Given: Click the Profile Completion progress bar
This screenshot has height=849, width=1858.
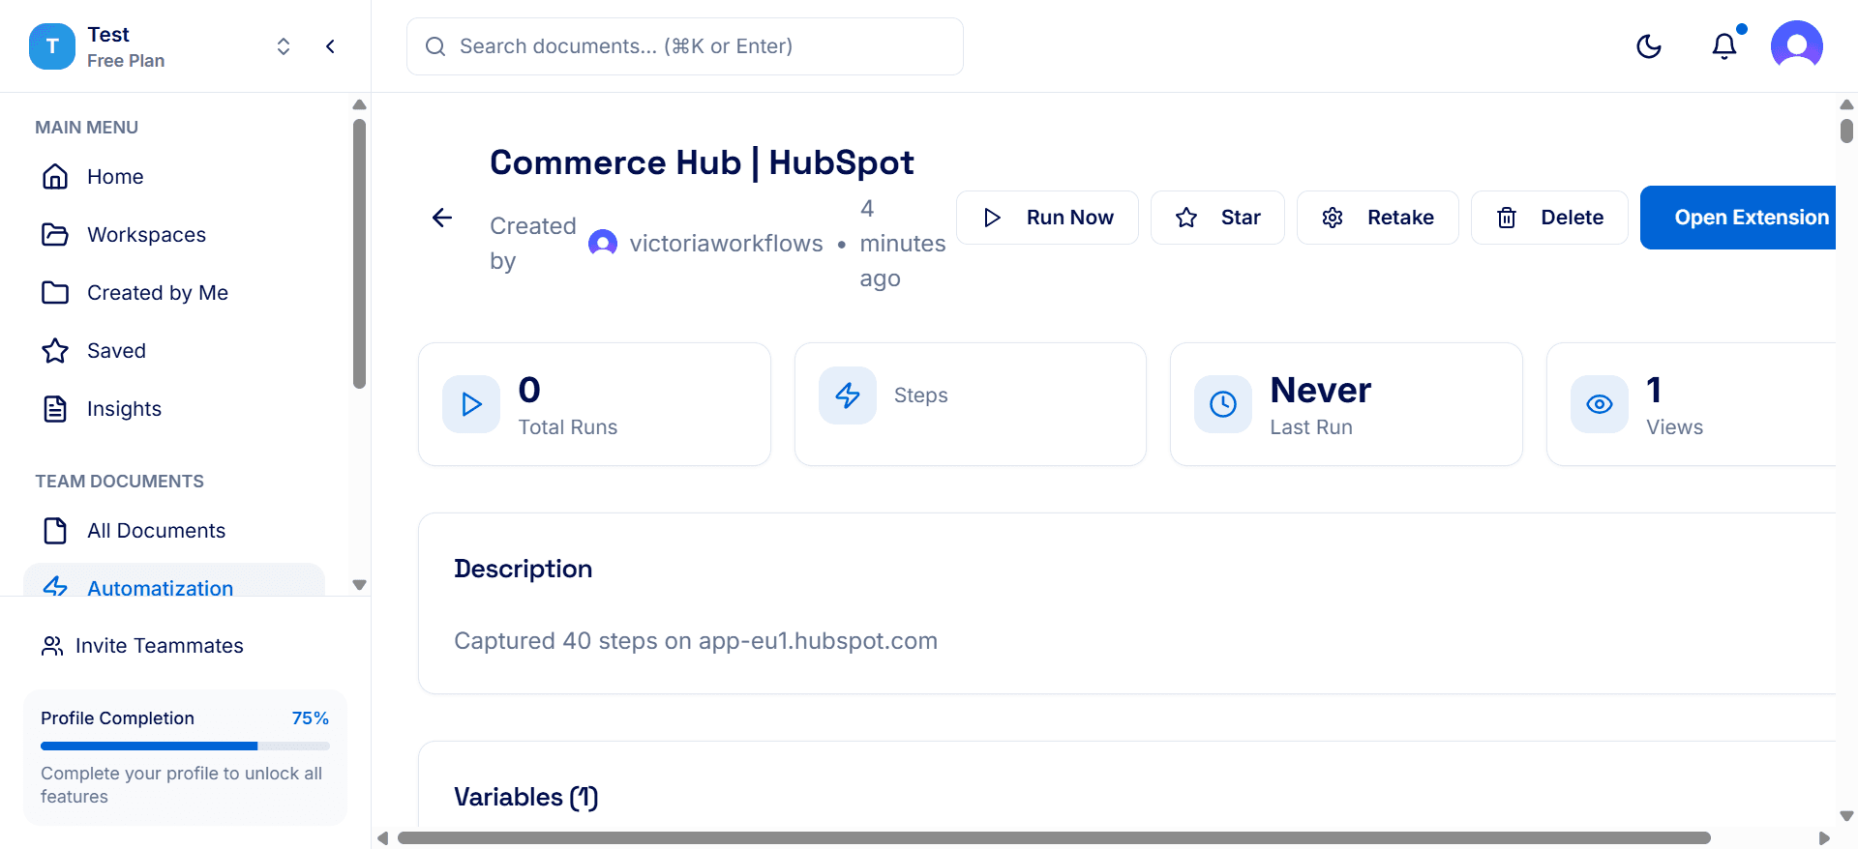Looking at the screenshot, I should coord(185,747).
